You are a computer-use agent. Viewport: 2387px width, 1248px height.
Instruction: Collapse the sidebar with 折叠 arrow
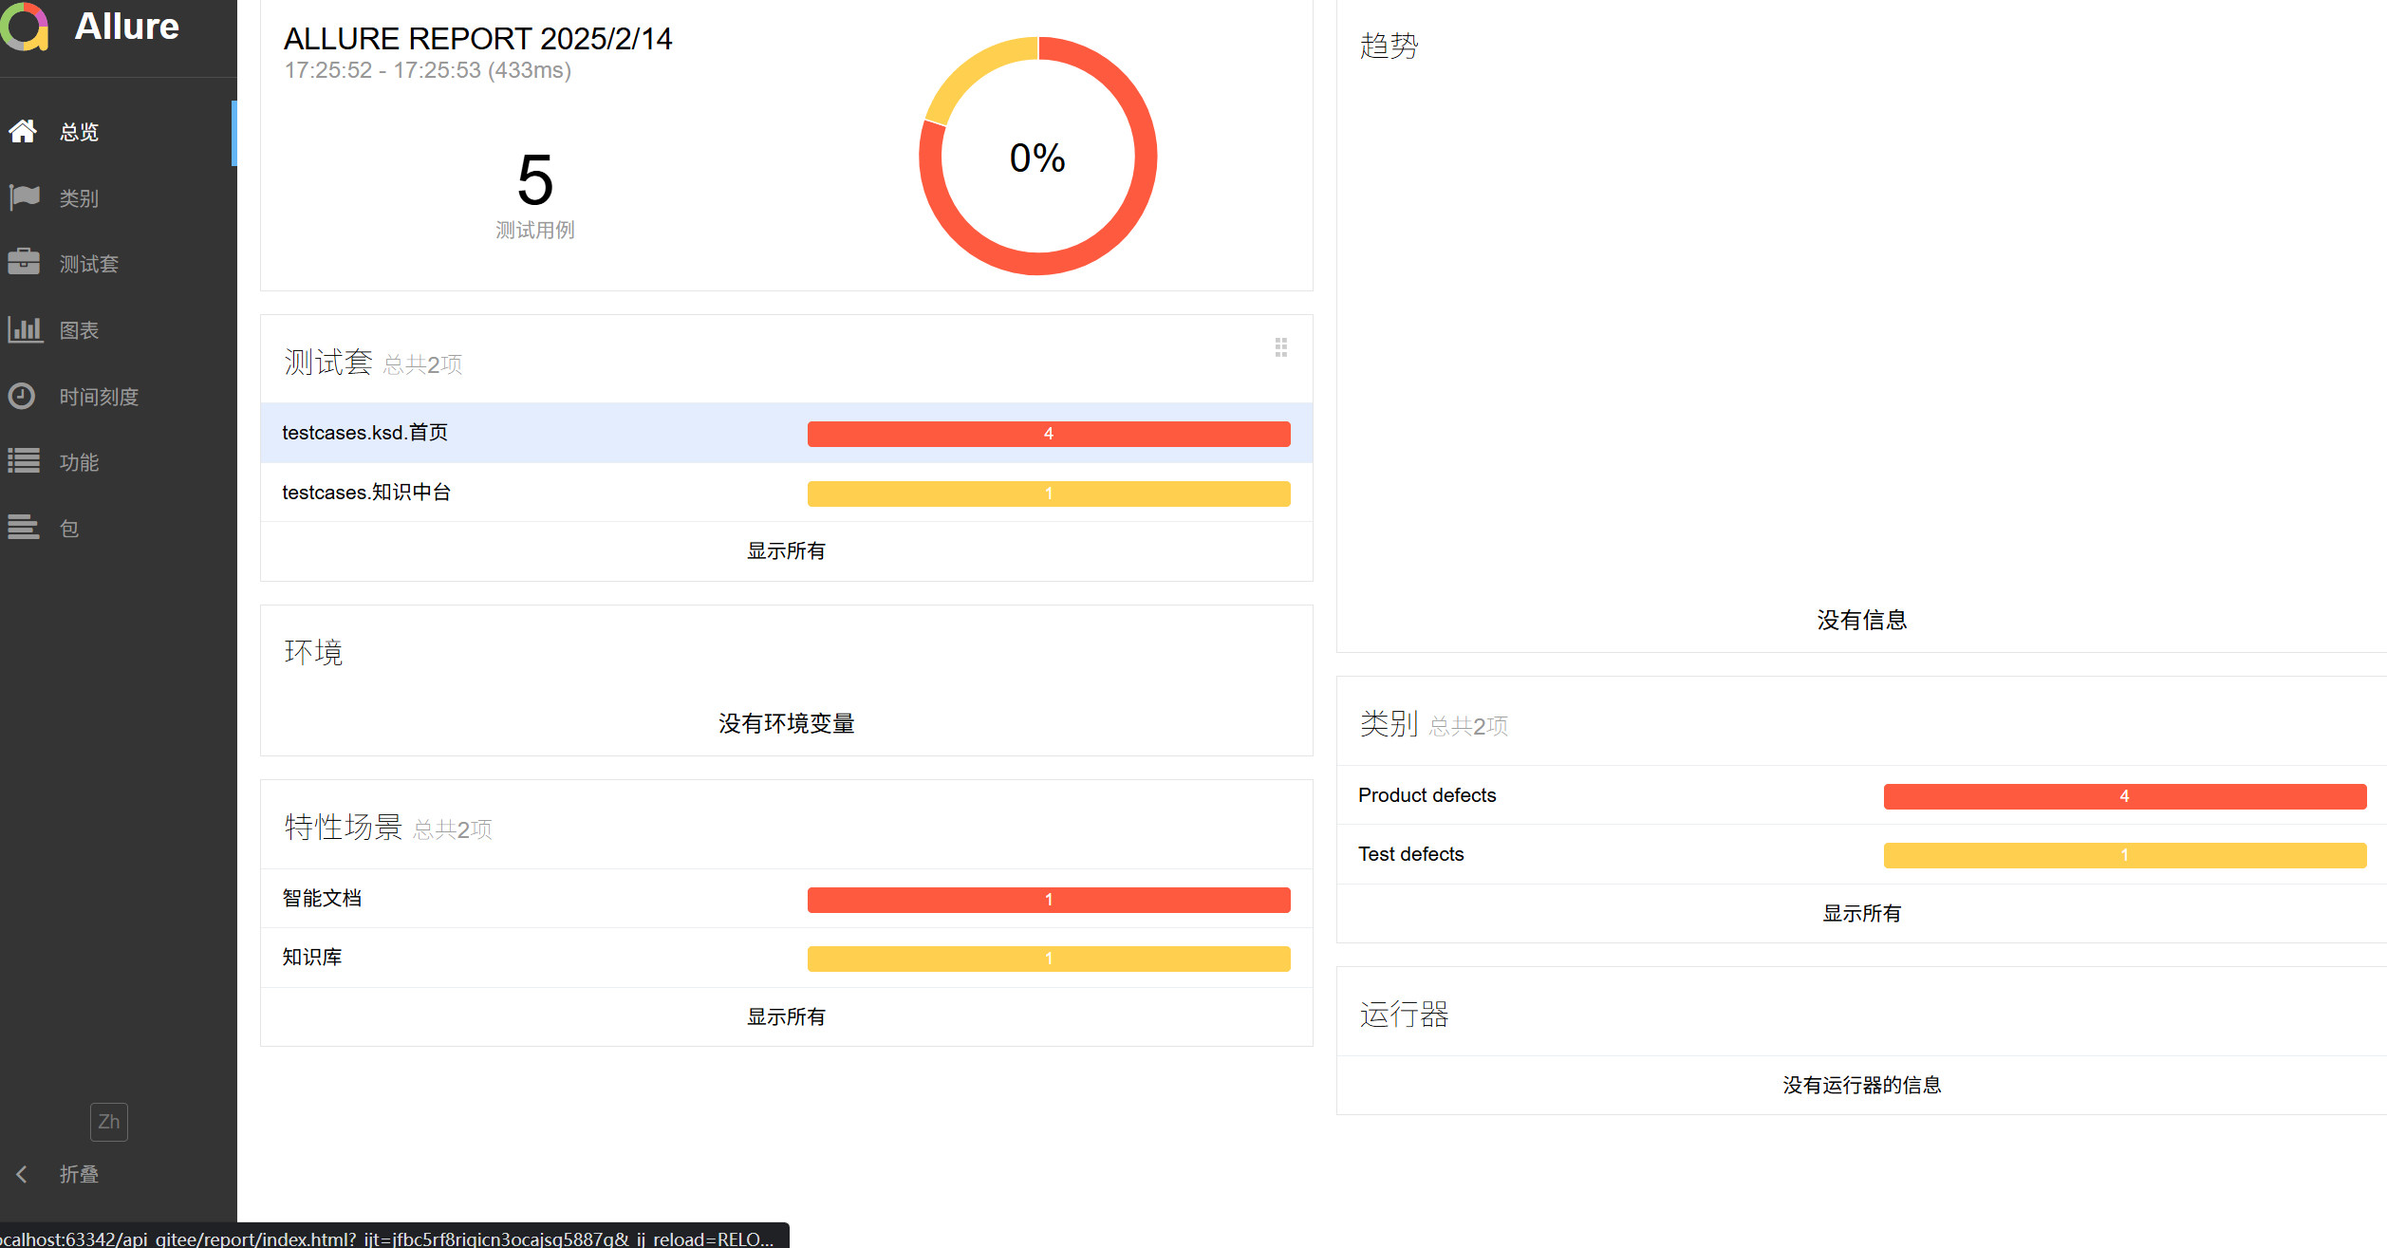pos(22,1174)
